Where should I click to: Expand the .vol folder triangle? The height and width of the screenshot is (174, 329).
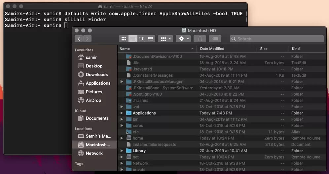coord(122,107)
